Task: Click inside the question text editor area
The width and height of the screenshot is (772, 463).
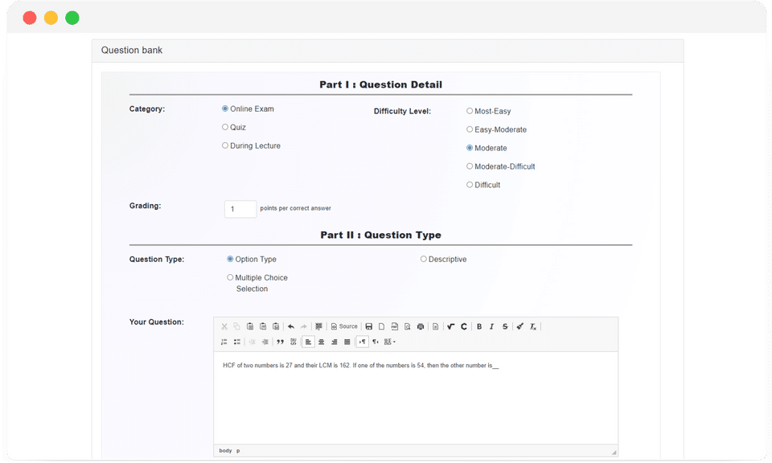Action: [x=416, y=398]
